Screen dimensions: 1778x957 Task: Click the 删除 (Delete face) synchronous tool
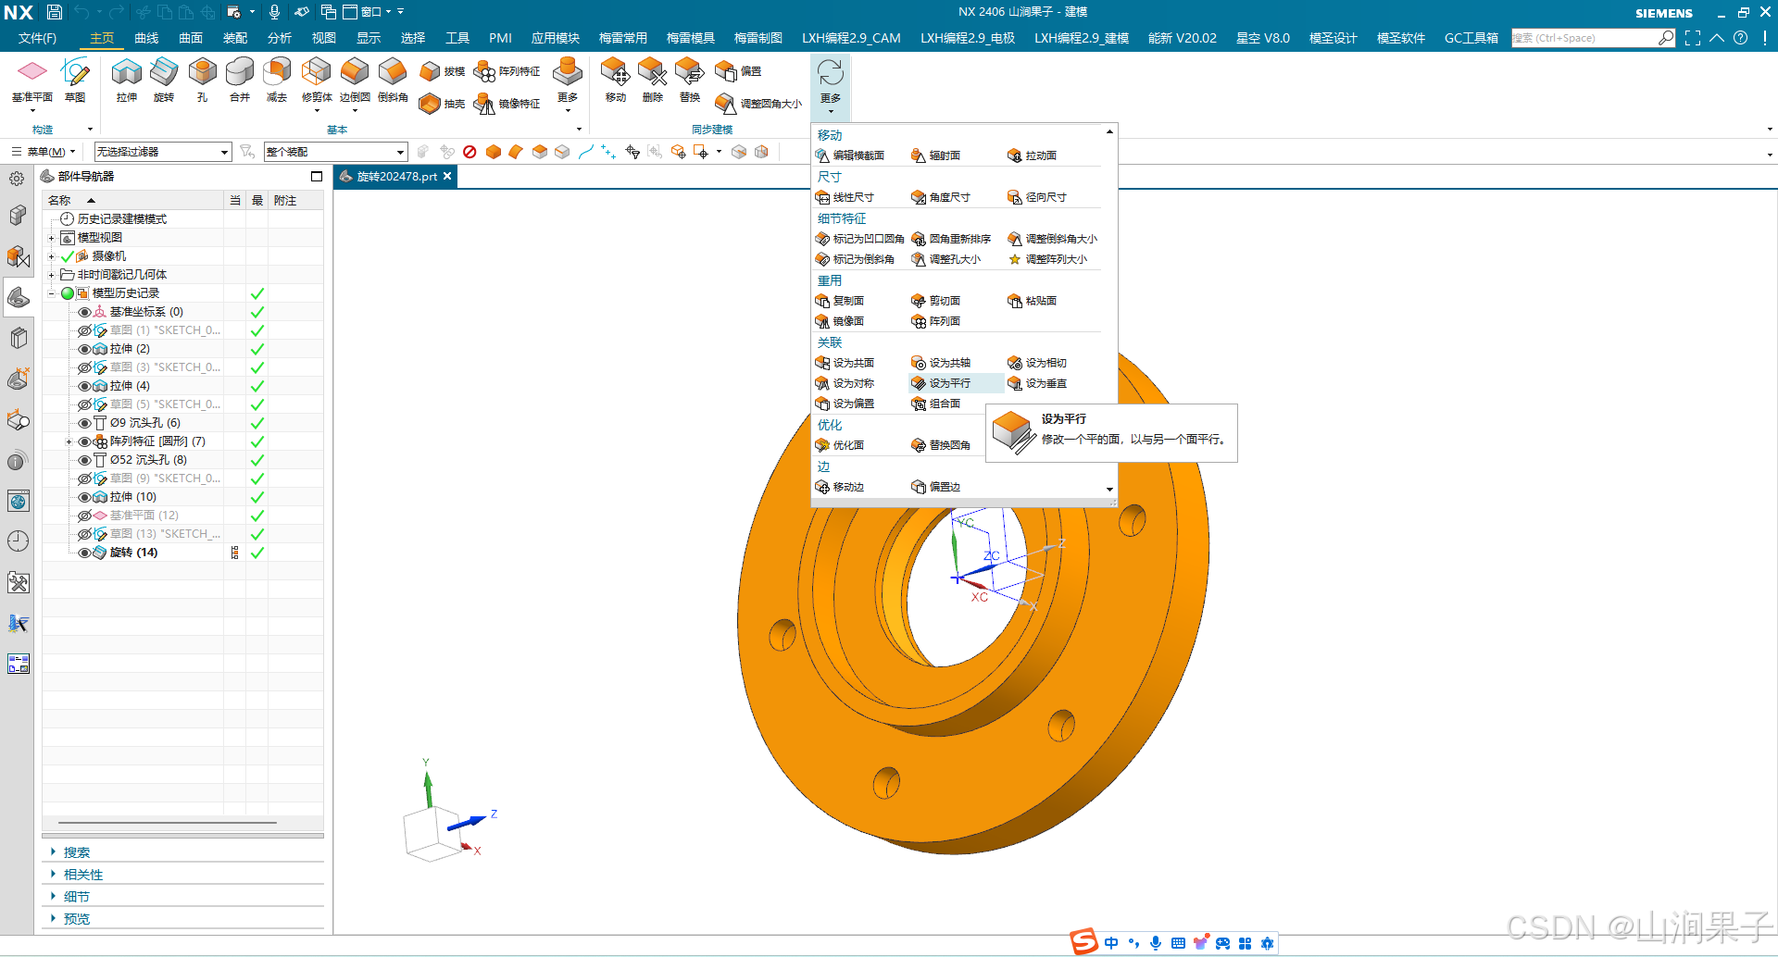pyautogui.click(x=652, y=80)
